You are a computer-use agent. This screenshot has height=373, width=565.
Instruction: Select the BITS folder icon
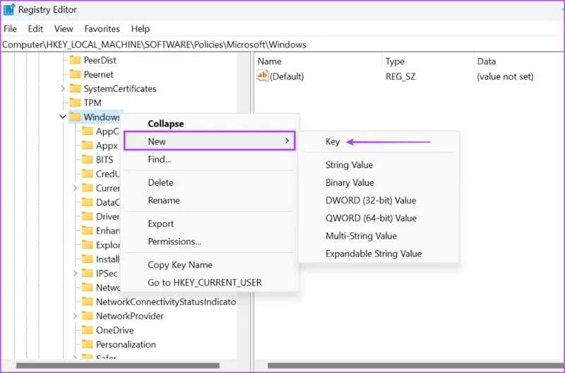click(x=87, y=159)
